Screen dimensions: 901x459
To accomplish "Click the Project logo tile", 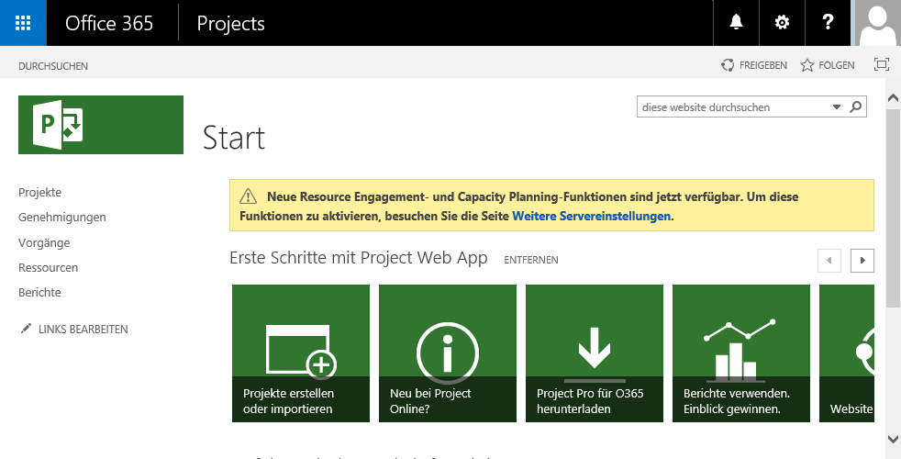I will (x=101, y=125).
